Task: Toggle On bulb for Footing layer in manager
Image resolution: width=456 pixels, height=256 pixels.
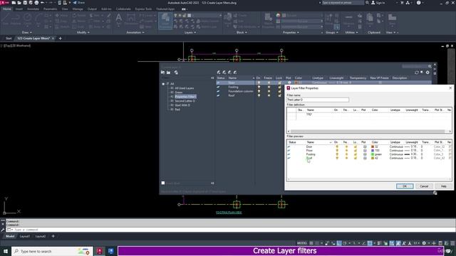Action: coord(259,87)
